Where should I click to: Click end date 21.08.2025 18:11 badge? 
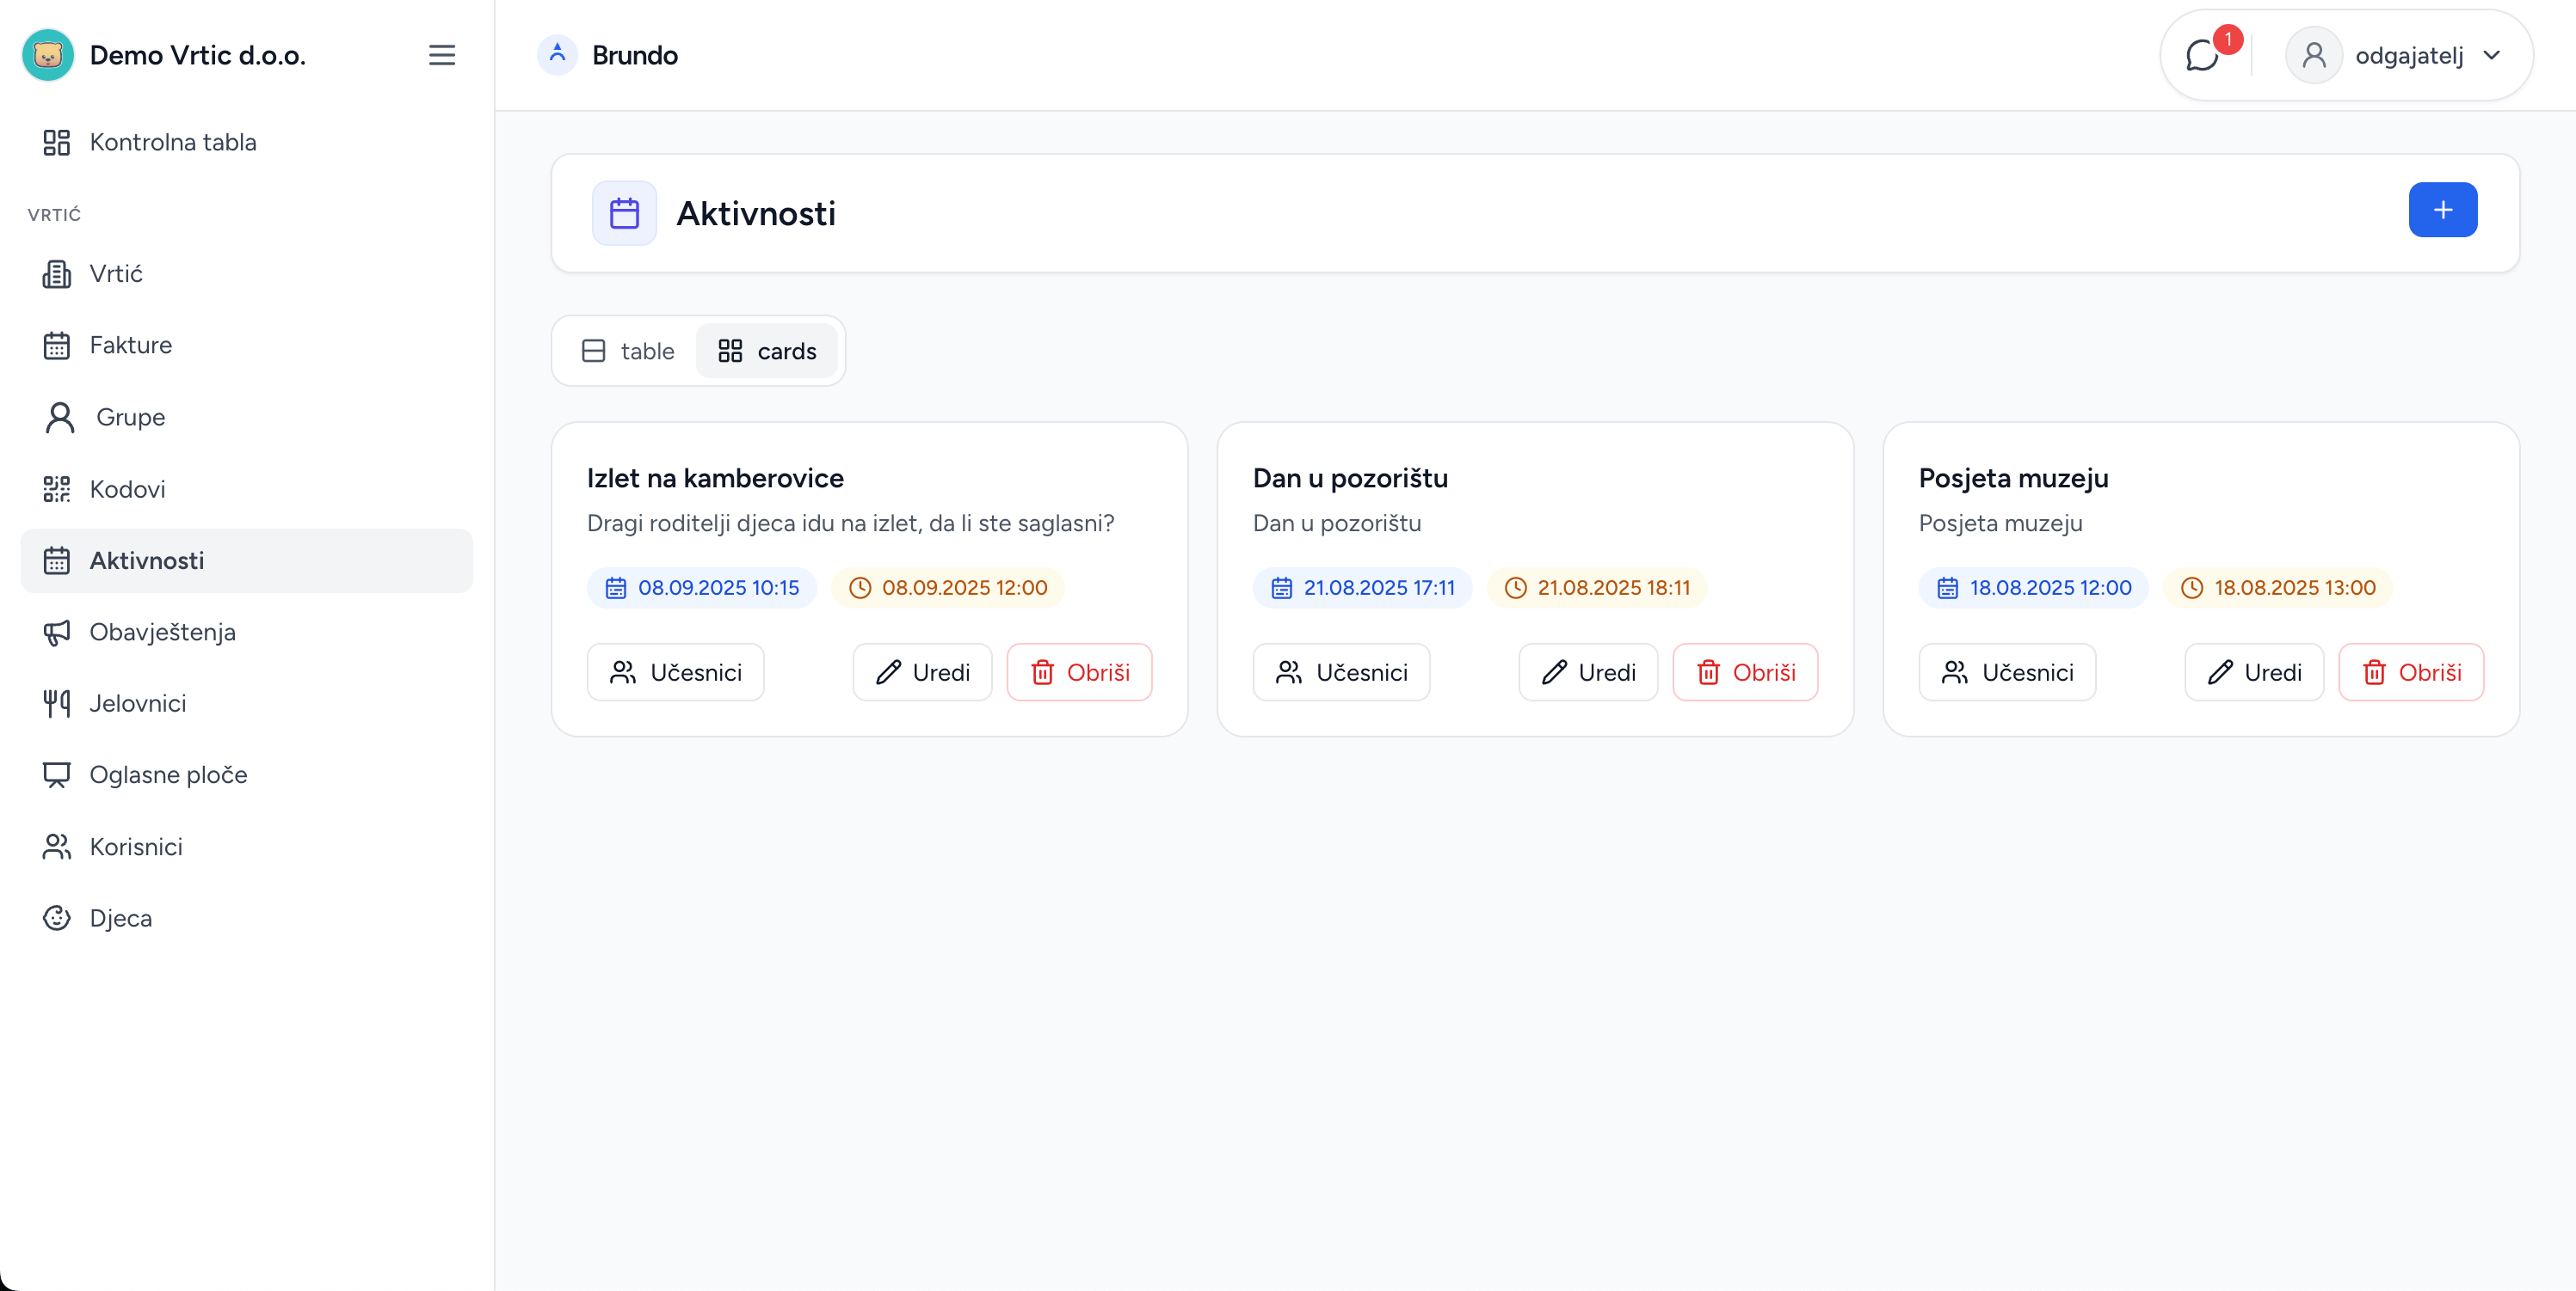pyautogui.click(x=1597, y=588)
